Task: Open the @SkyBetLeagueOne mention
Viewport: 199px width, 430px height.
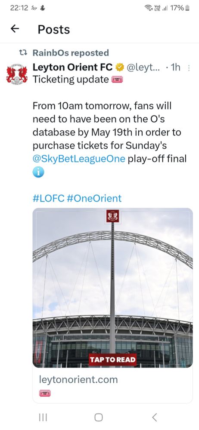Action: pos(79,159)
